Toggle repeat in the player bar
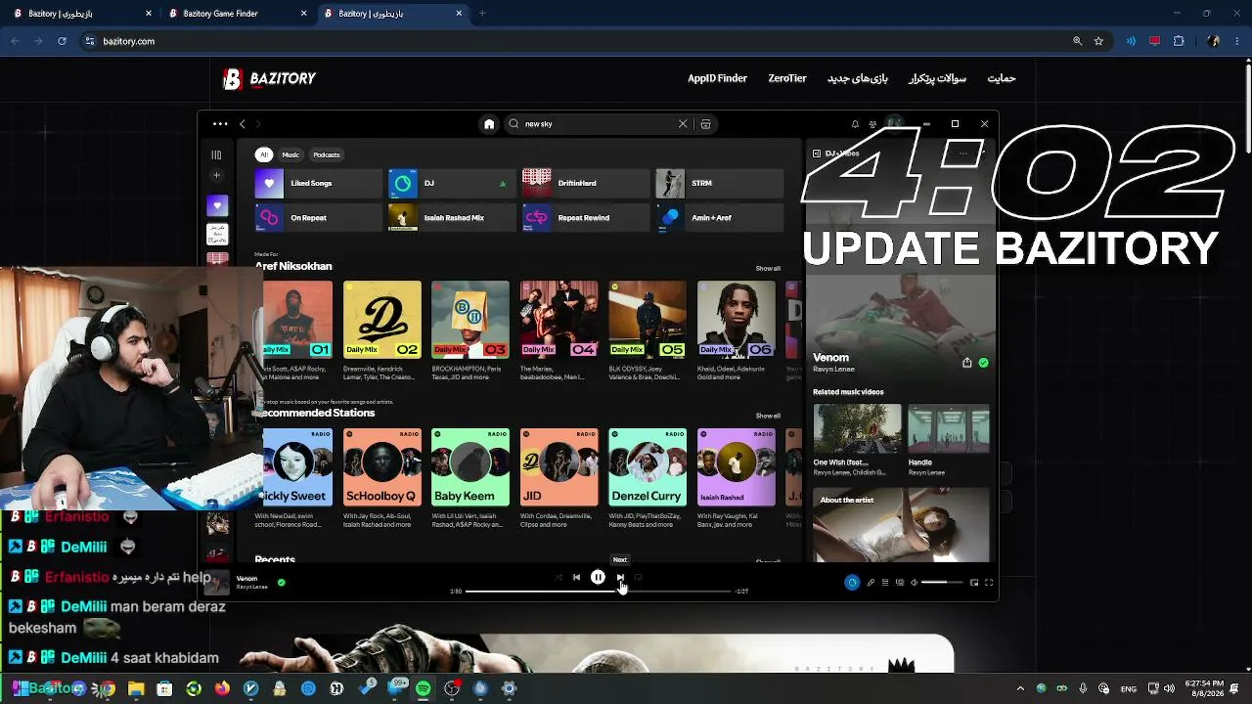This screenshot has width=1252, height=704. [x=638, y=578]
